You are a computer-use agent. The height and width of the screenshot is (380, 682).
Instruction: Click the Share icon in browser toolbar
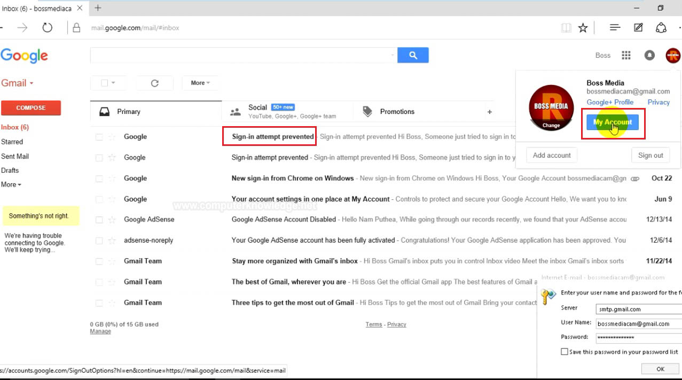pos(661,28)
